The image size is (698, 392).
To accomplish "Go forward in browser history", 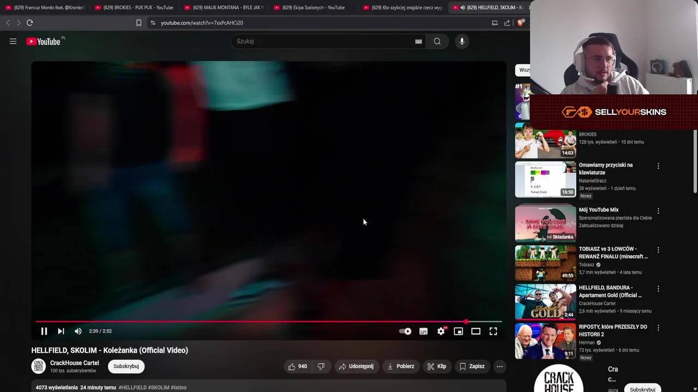I will pos(18,23).
